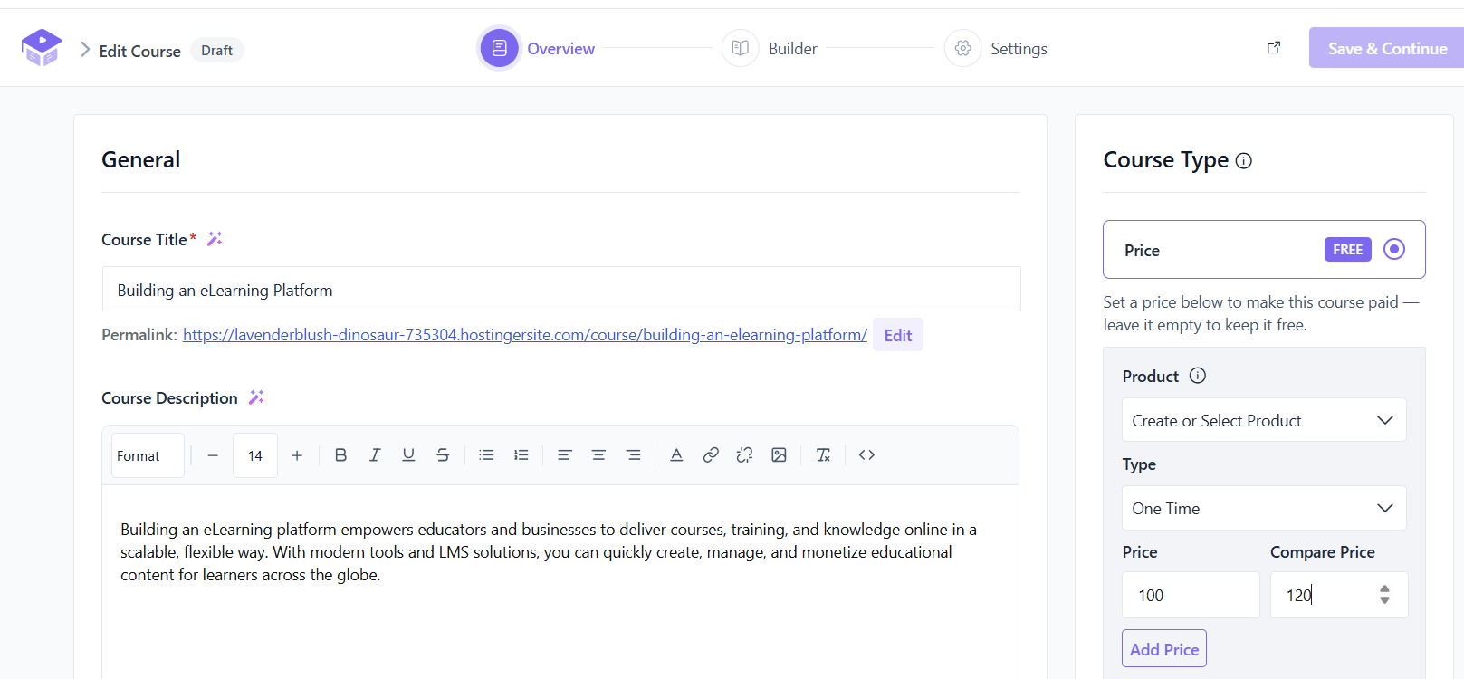Open course preview in new tab icon
The image size is (1464, 679).
tap(1274, 48)
